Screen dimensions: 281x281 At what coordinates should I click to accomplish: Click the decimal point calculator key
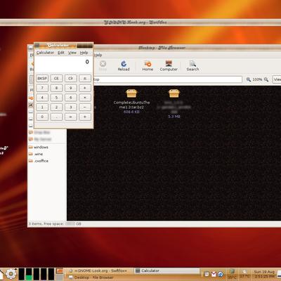point(56,117)
